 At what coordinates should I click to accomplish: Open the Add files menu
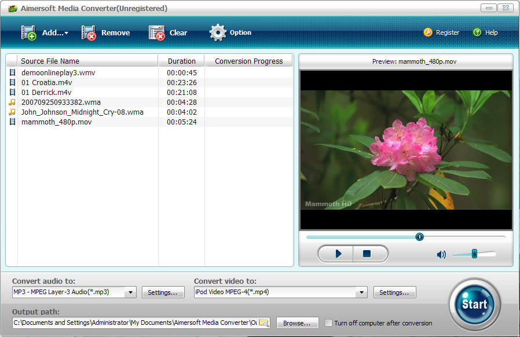[45, 33]
